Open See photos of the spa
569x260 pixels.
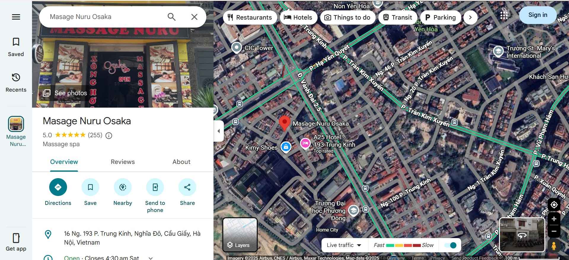click(66, 93)
